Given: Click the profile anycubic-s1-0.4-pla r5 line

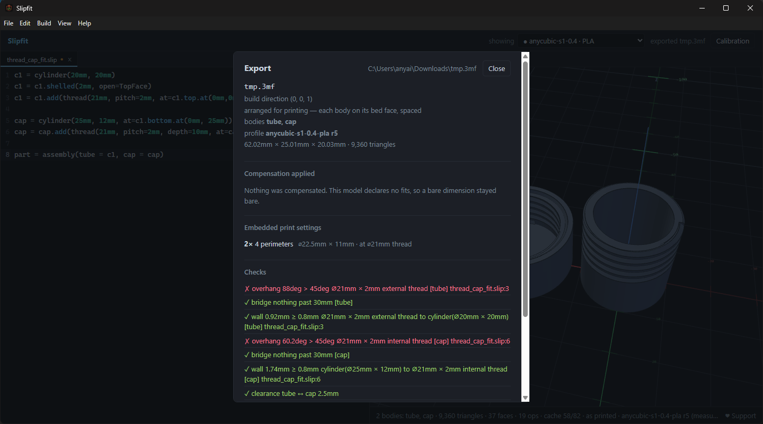Looking at the screenshot, I should pyautogui.click(x=291, y=133).
